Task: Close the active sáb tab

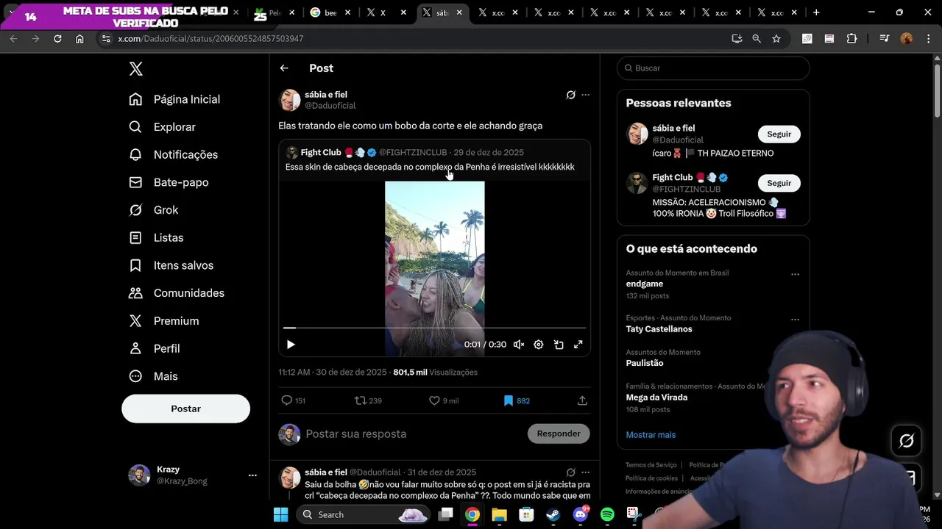Action: [459, 12]
